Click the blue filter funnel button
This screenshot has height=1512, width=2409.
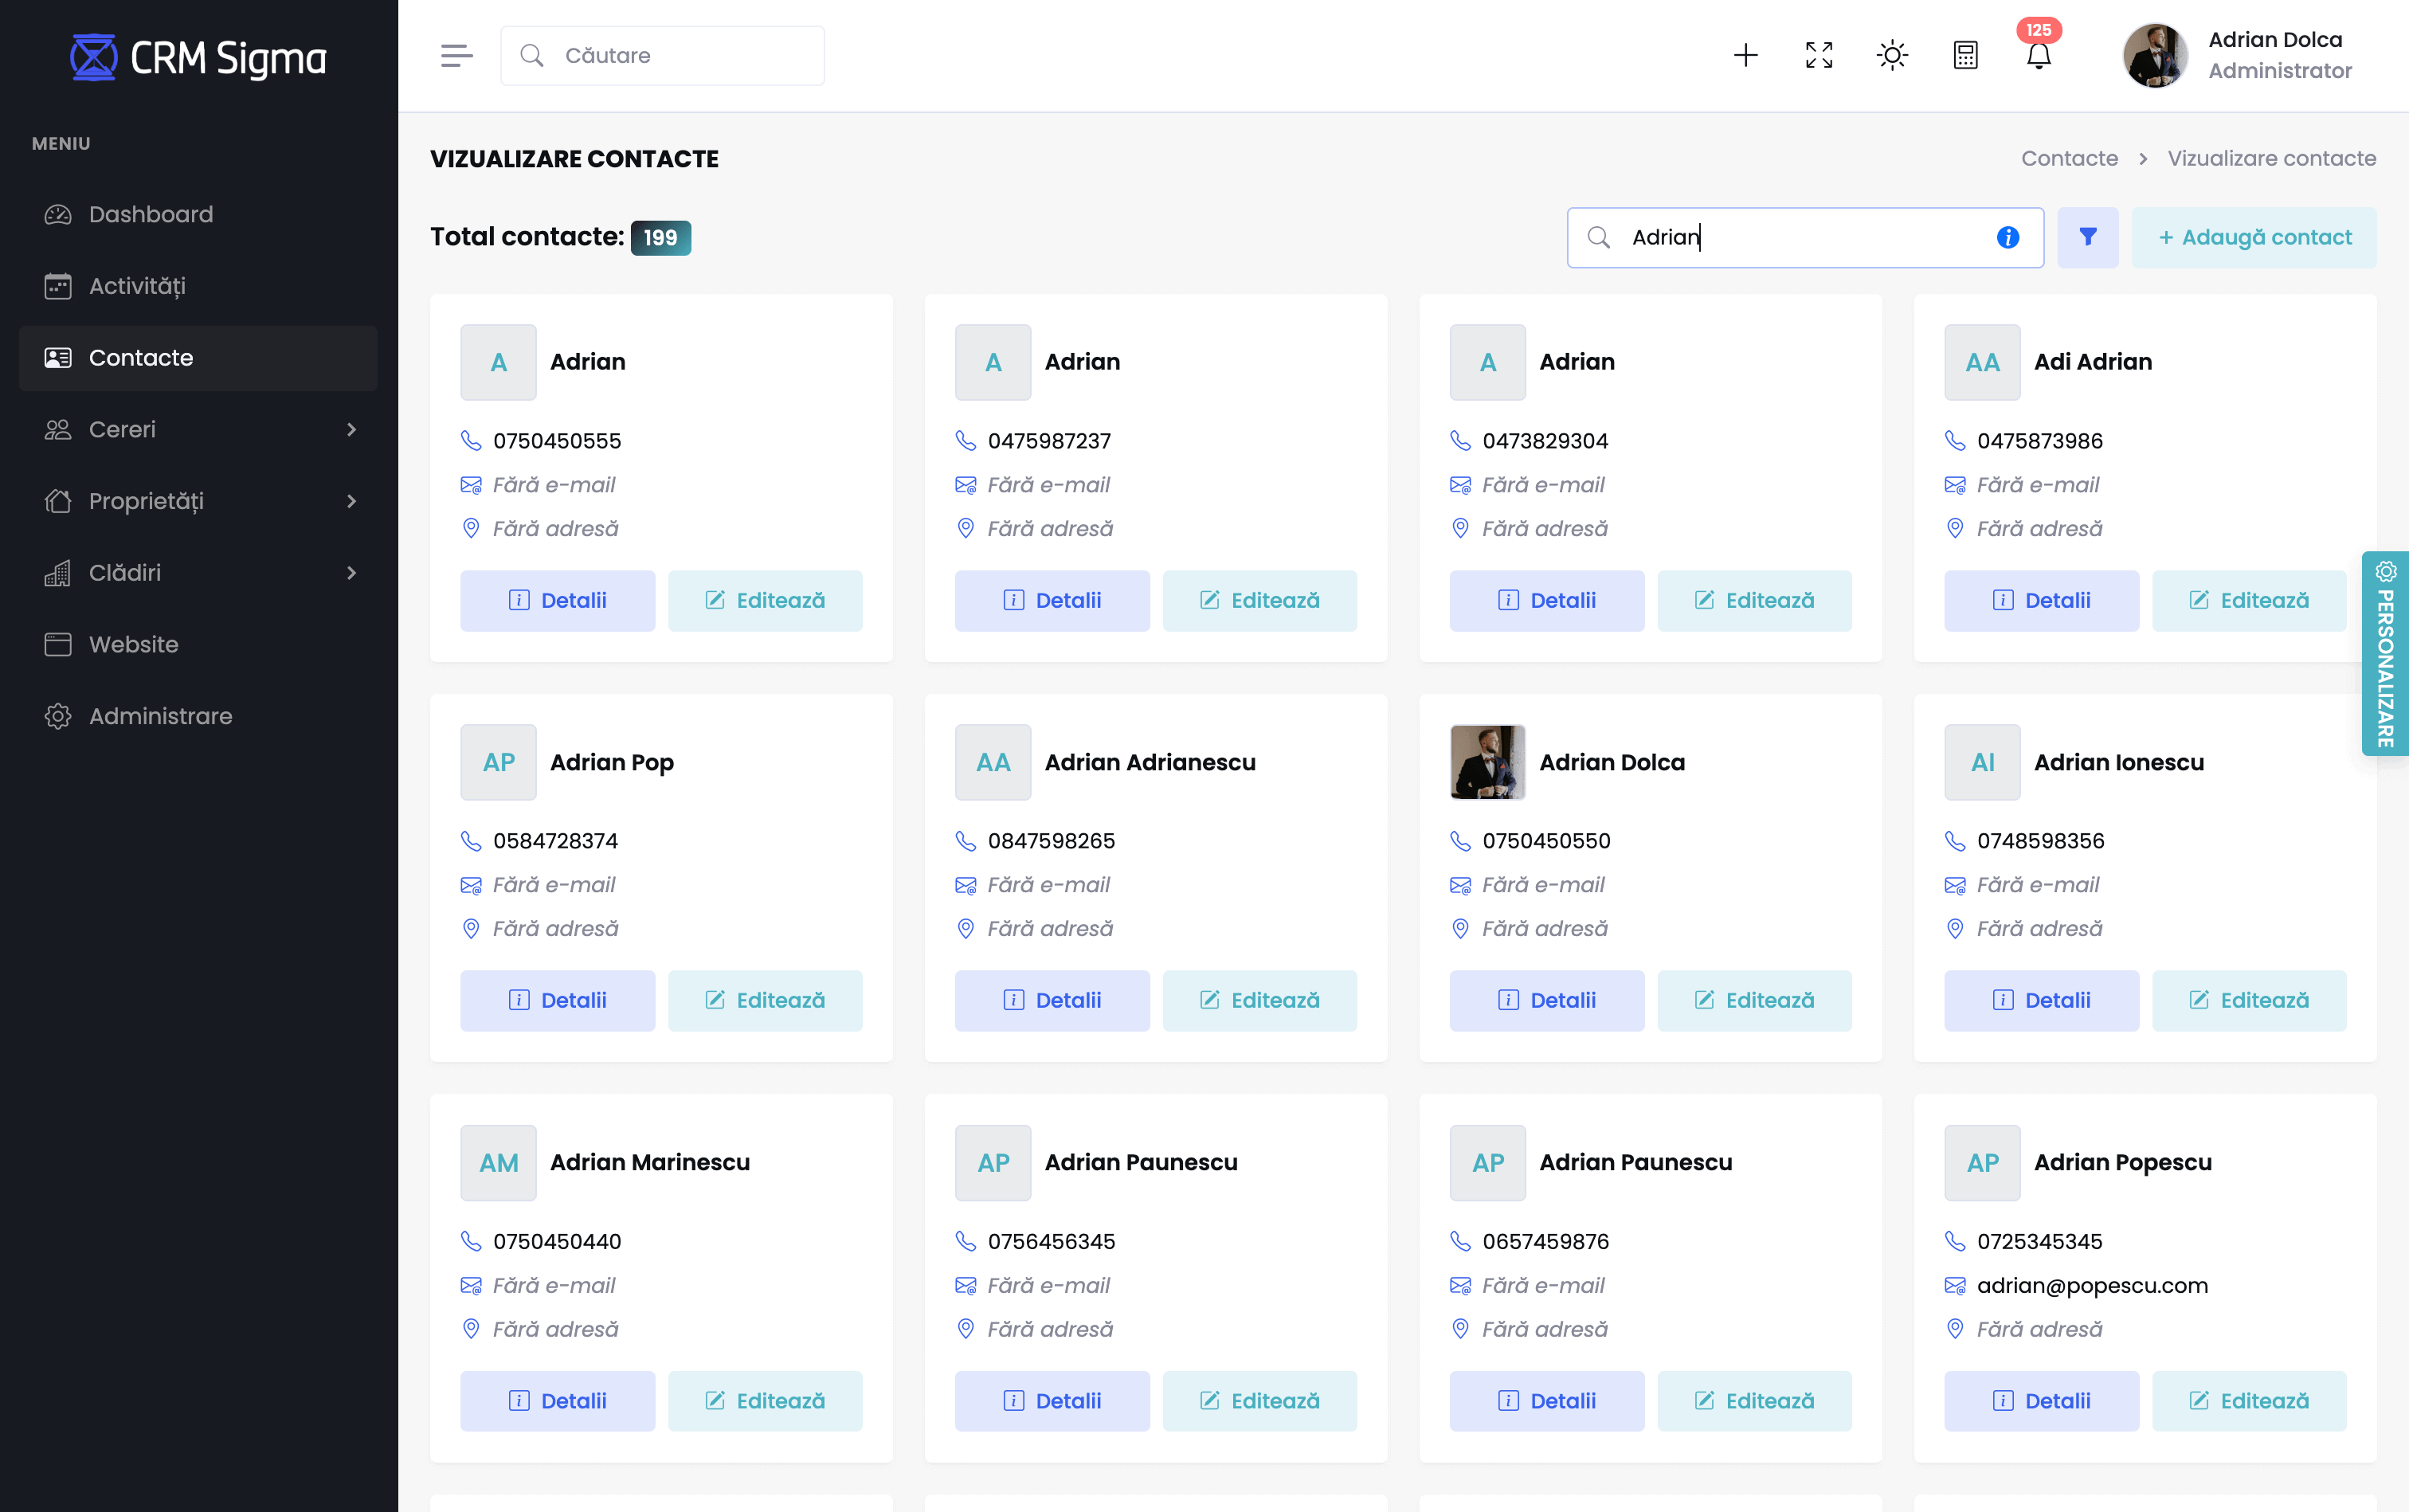click(x=2087, y=237)
